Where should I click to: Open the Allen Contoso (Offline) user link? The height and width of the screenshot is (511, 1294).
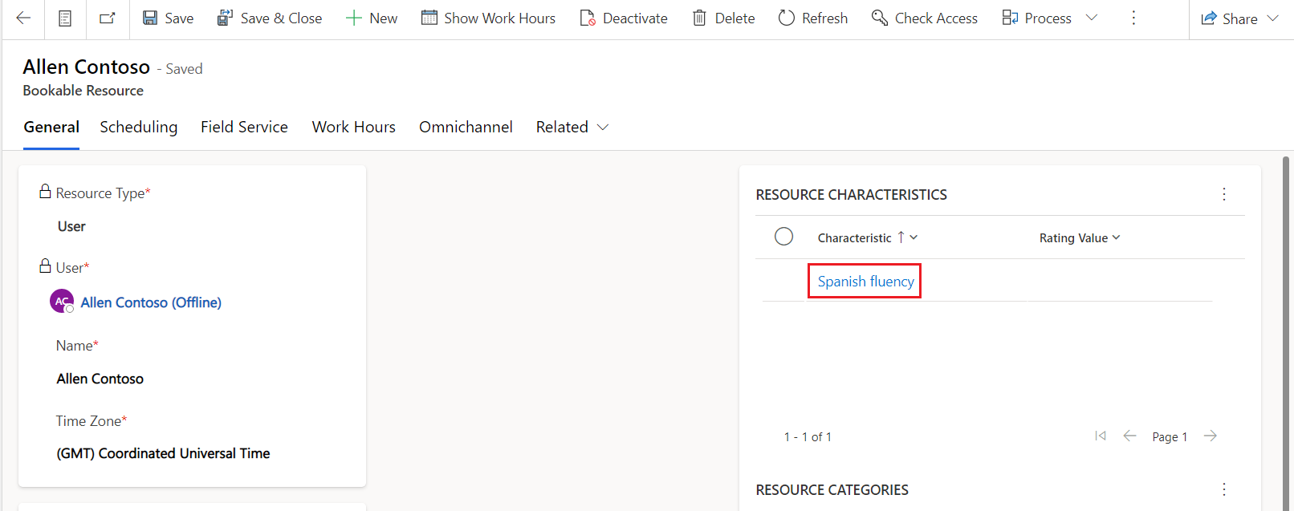(x=151, y=302)
